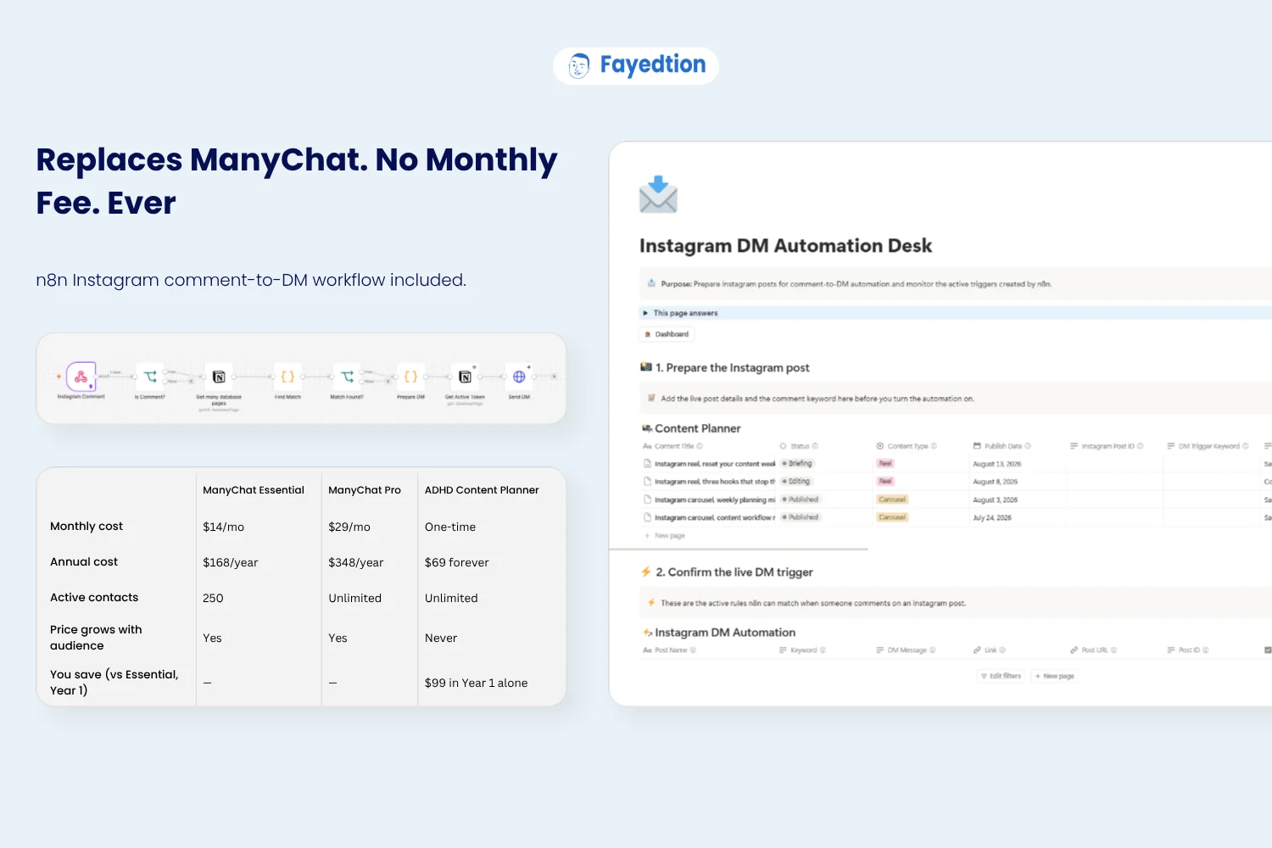Click the 'July 24, 2026' date cell

coord(992,517)
